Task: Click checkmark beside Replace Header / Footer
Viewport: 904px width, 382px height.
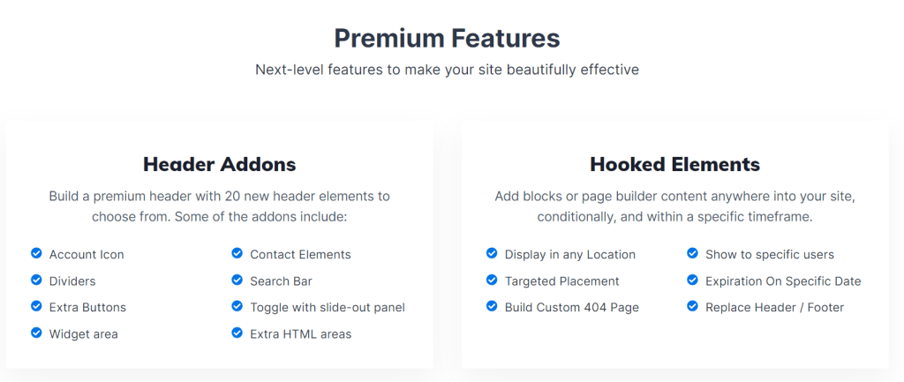Action: pos(692,306)
